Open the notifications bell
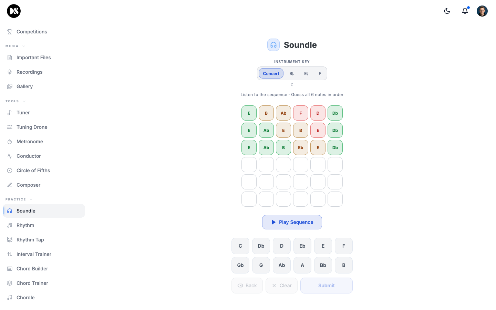This screenshot has height=310, width=496. pos(465,11)
